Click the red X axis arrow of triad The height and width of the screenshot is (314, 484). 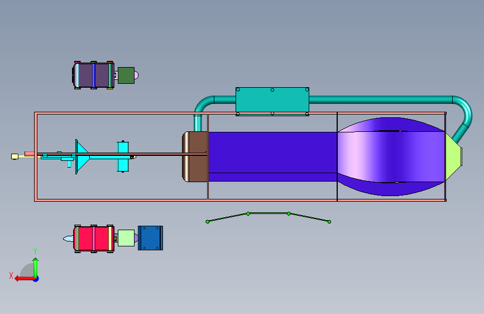[24, 279]
